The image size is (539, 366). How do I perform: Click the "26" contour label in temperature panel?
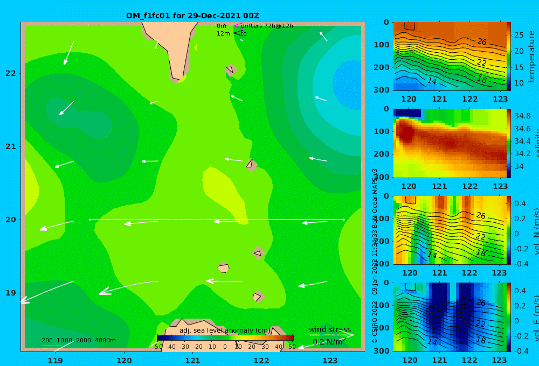pyautogui.click(x=482, y=41)
